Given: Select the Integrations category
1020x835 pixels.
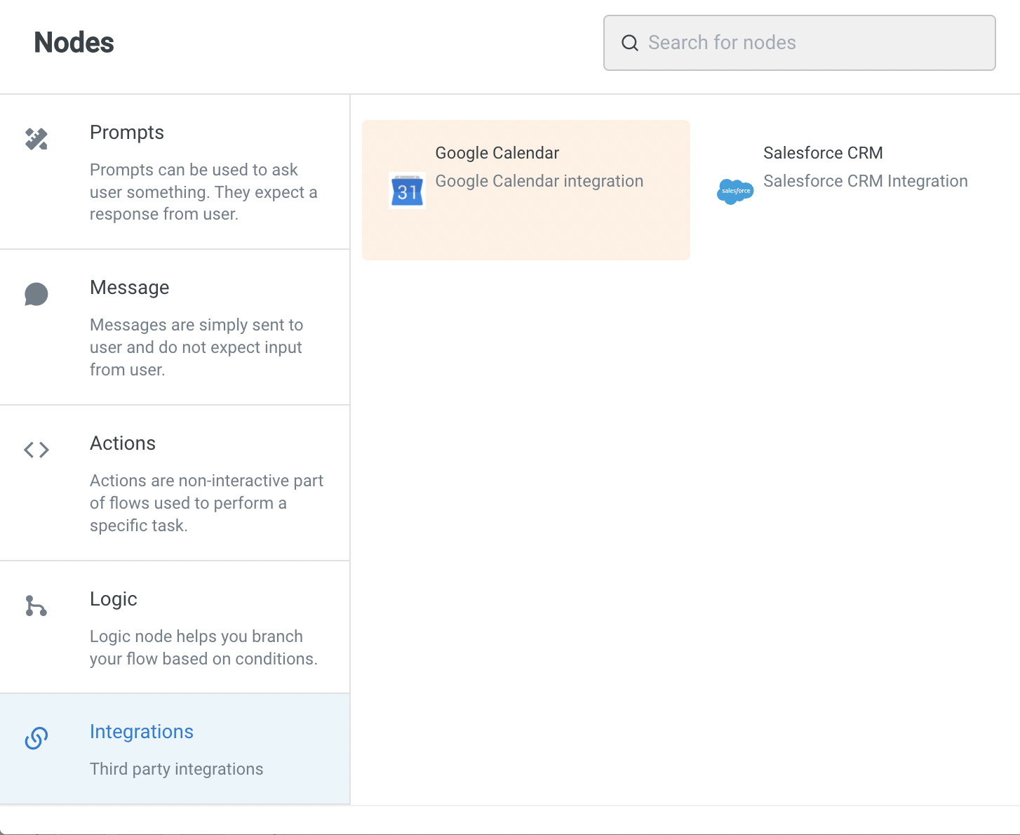Looking at the screenshot, I should (x=175, y=749).
